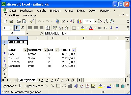
Task: Open the Excel-Hilfen menu
Action: click(x=12, y=15)
